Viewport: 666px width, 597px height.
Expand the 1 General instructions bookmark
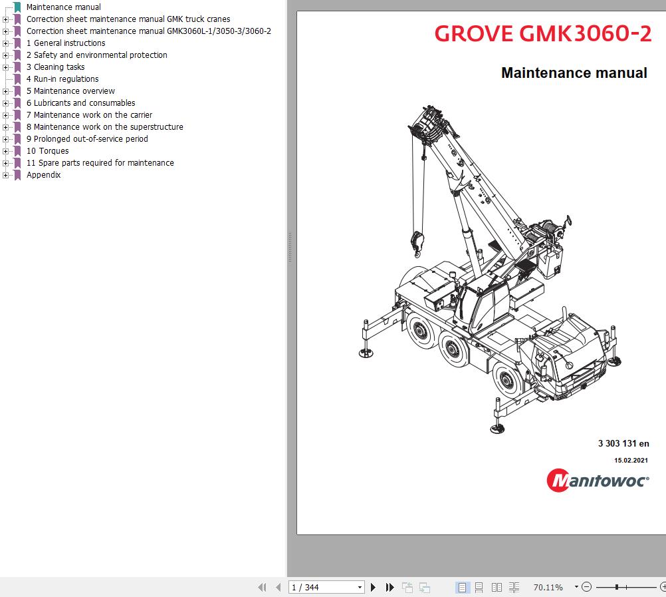point(5,43)
